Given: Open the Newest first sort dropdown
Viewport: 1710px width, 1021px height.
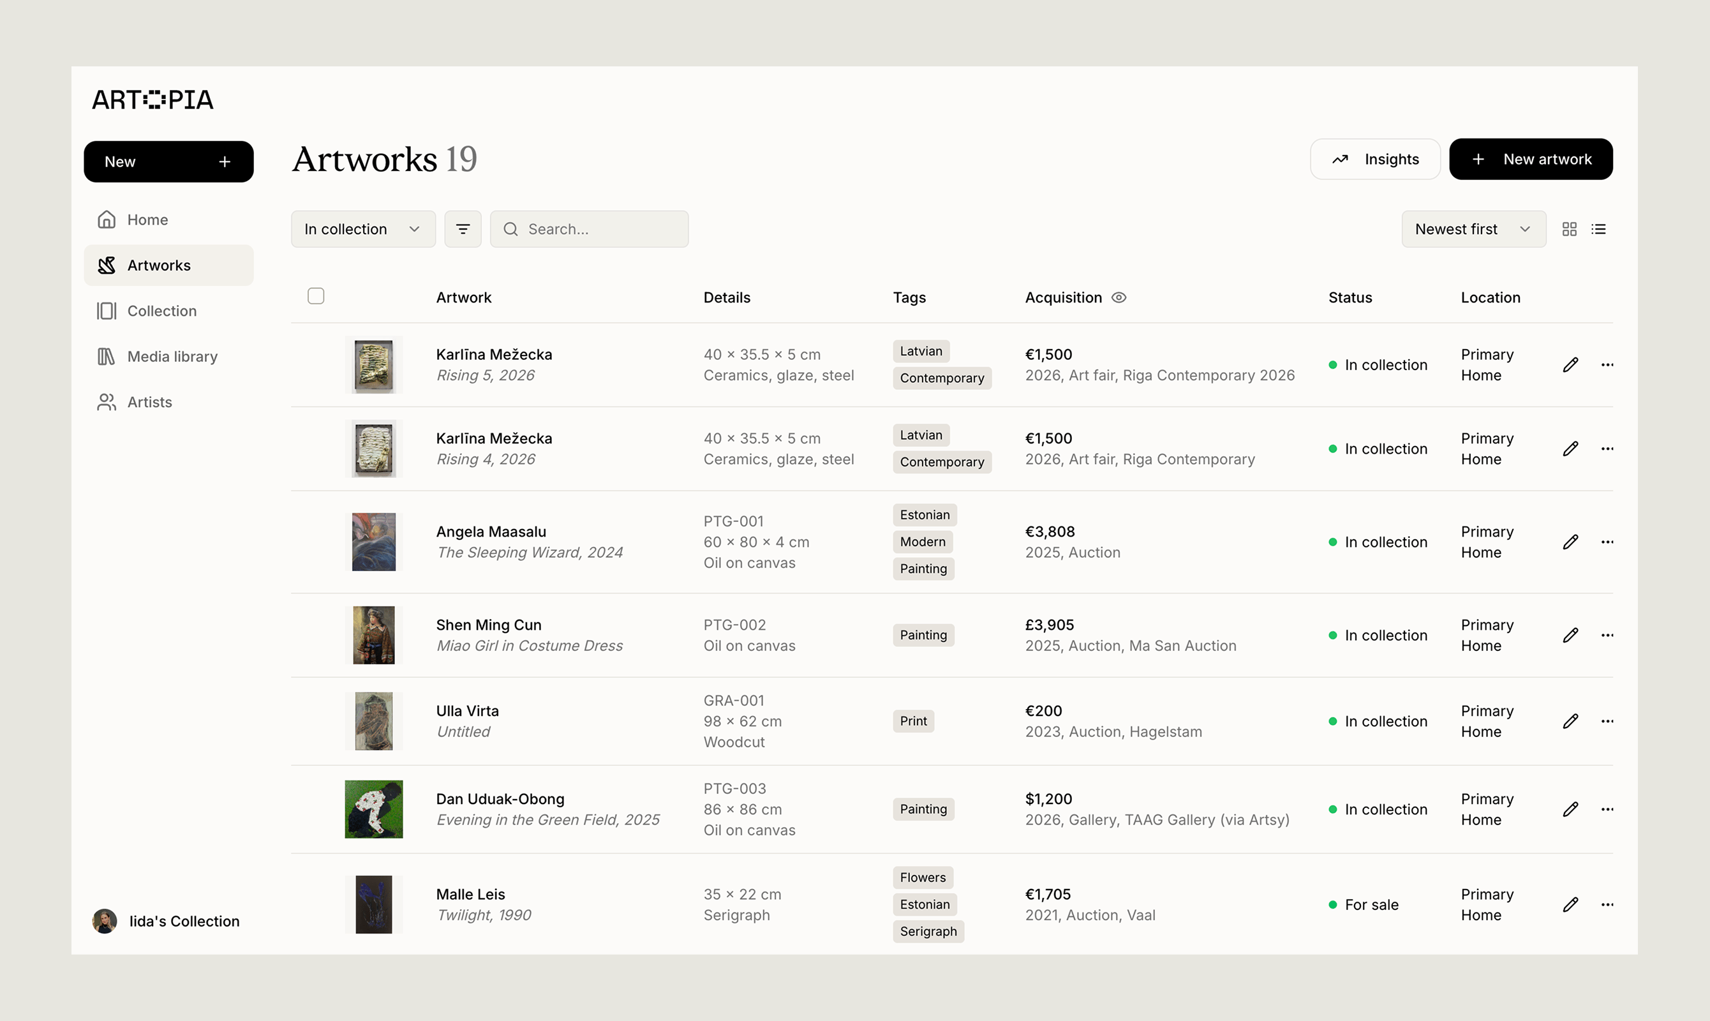Looking at the screenshot, I should tap(1473, 229).
